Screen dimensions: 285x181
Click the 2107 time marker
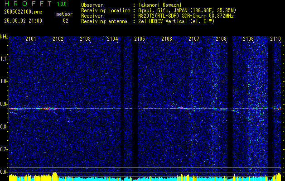pyautogui.click(x=194, y=38)
